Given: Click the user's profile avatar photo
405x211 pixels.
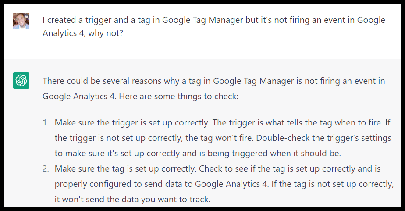Looking at the screenshot, I should [21, 20].
